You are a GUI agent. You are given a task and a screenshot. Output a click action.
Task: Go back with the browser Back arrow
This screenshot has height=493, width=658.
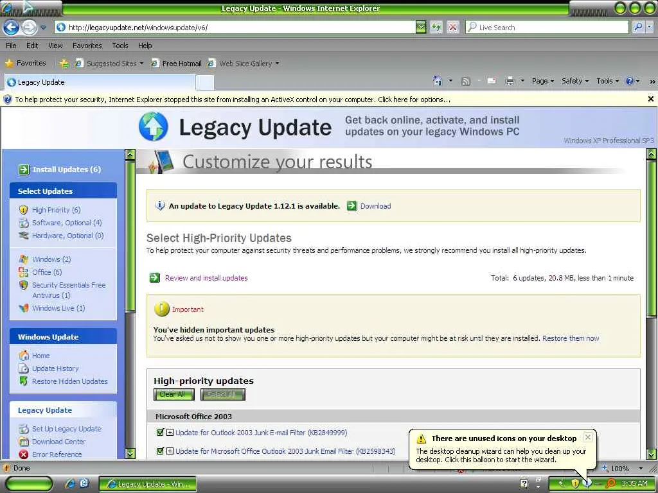[x=10, y=28]
